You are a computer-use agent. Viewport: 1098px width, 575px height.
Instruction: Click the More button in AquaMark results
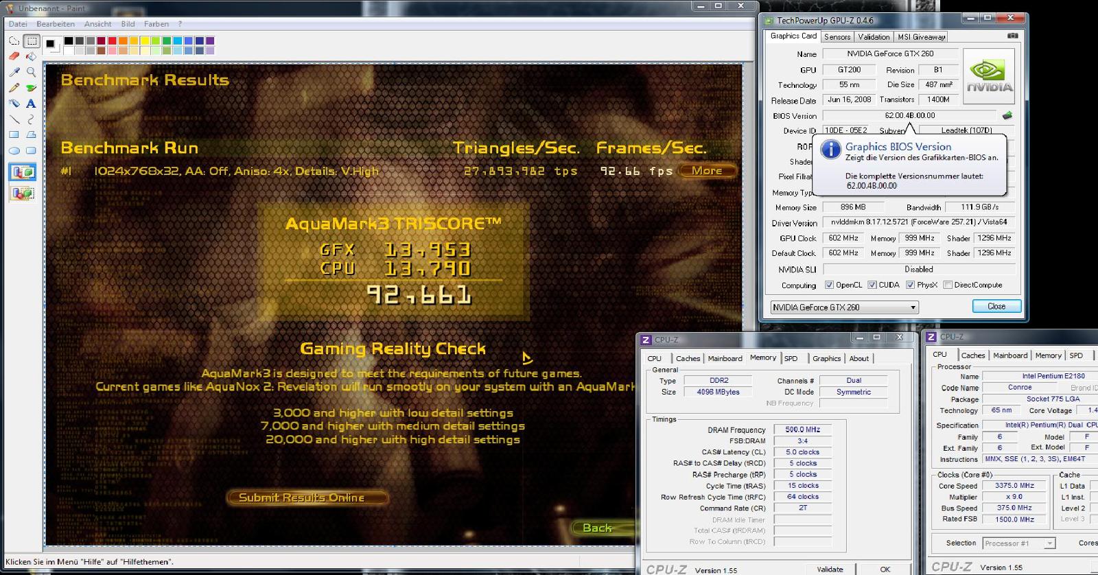[707, 171]
